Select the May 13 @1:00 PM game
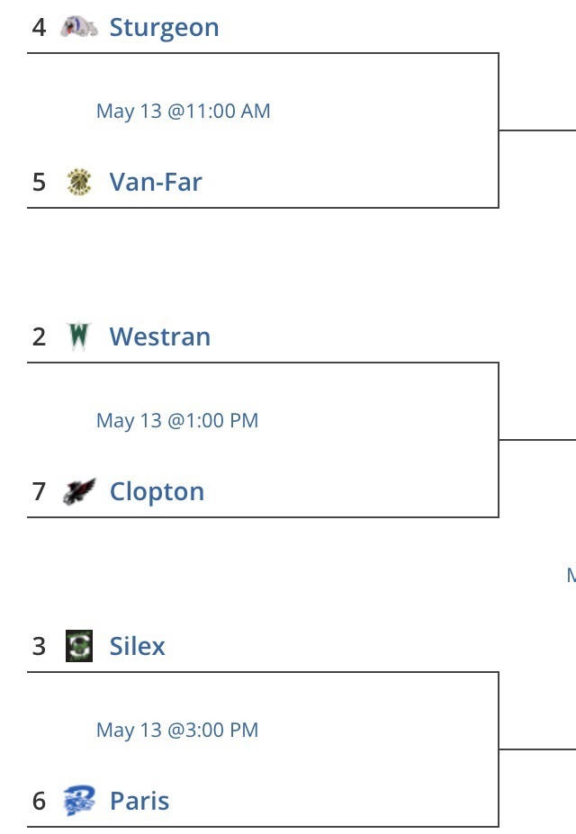The height and width of the screenshot is (834, 576). pos(177,421)
